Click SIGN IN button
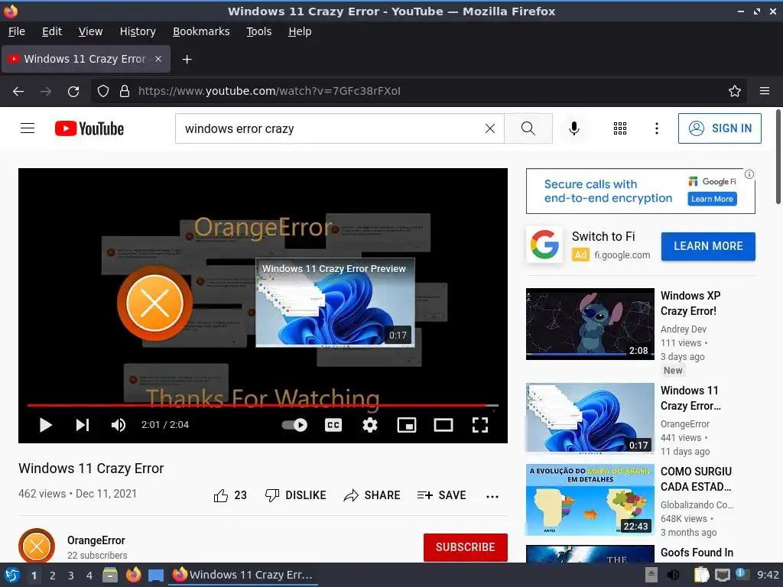 coord(720,128)
